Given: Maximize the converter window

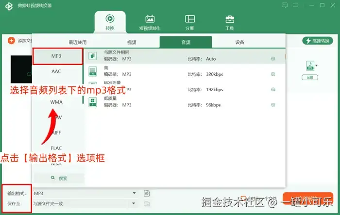Looking at the screenshot, I should point(322,5).
